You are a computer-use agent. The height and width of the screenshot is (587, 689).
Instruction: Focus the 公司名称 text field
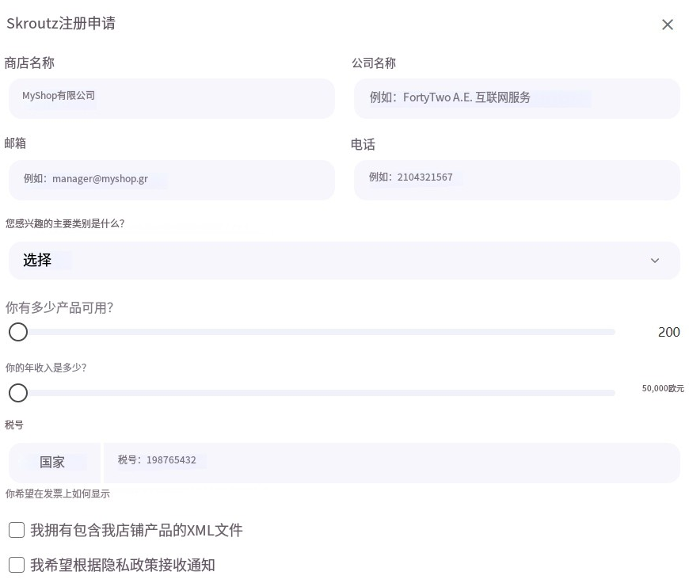point(516,98)
